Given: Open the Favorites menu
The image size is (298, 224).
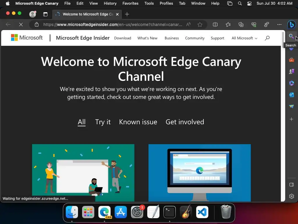Looking at the screenshot, I should click(130, 3).
